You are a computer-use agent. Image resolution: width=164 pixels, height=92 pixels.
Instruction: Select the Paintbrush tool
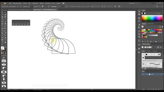pos(5,21)
